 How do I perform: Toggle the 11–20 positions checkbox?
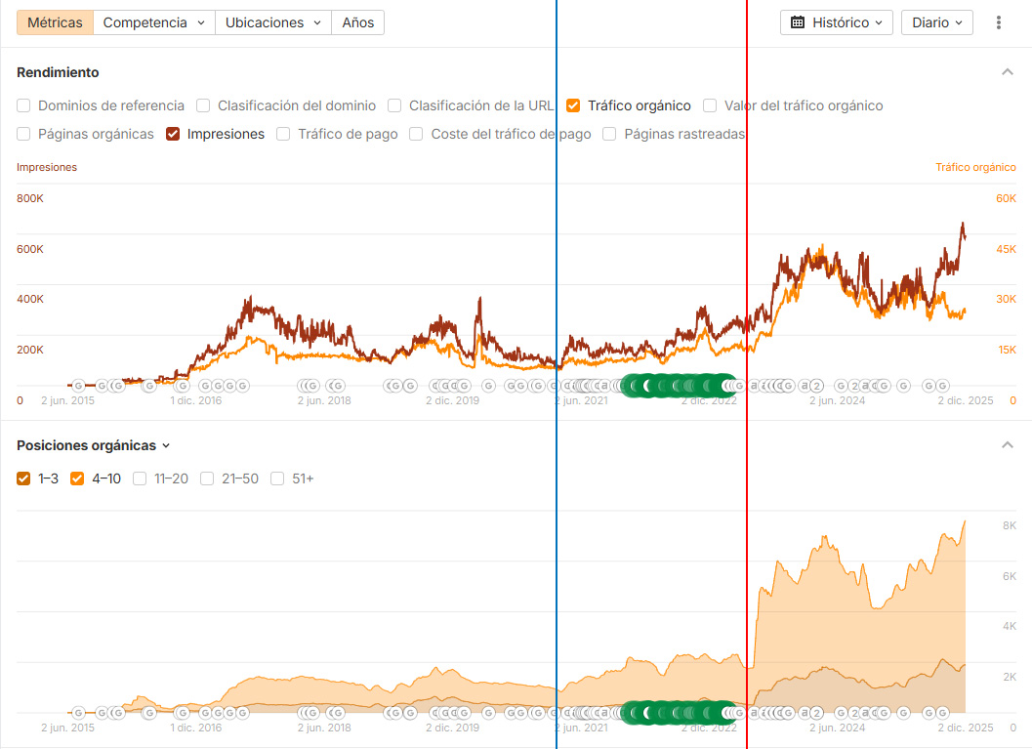[140, 479]
